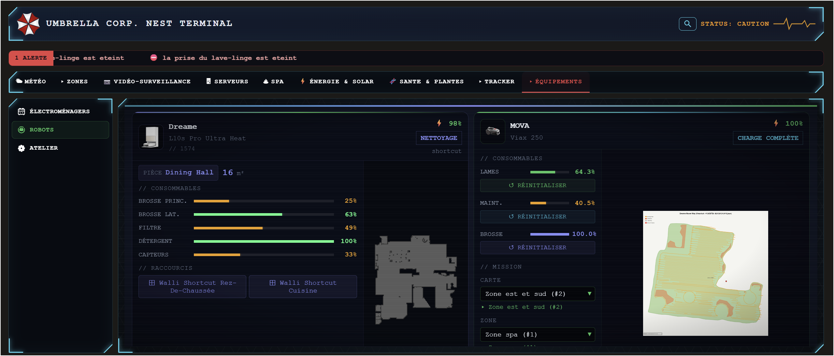The width and height of the screenshot is (834, 356).
Task: Click the 'Zone est et sud (#2)' green label
Action: pos(525,307)
